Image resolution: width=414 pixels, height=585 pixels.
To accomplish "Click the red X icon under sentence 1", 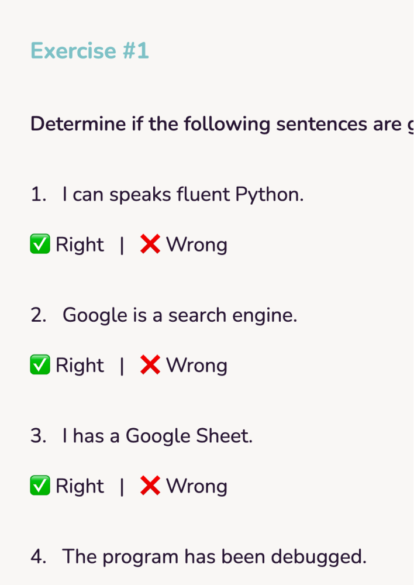I will pos(150,245).
